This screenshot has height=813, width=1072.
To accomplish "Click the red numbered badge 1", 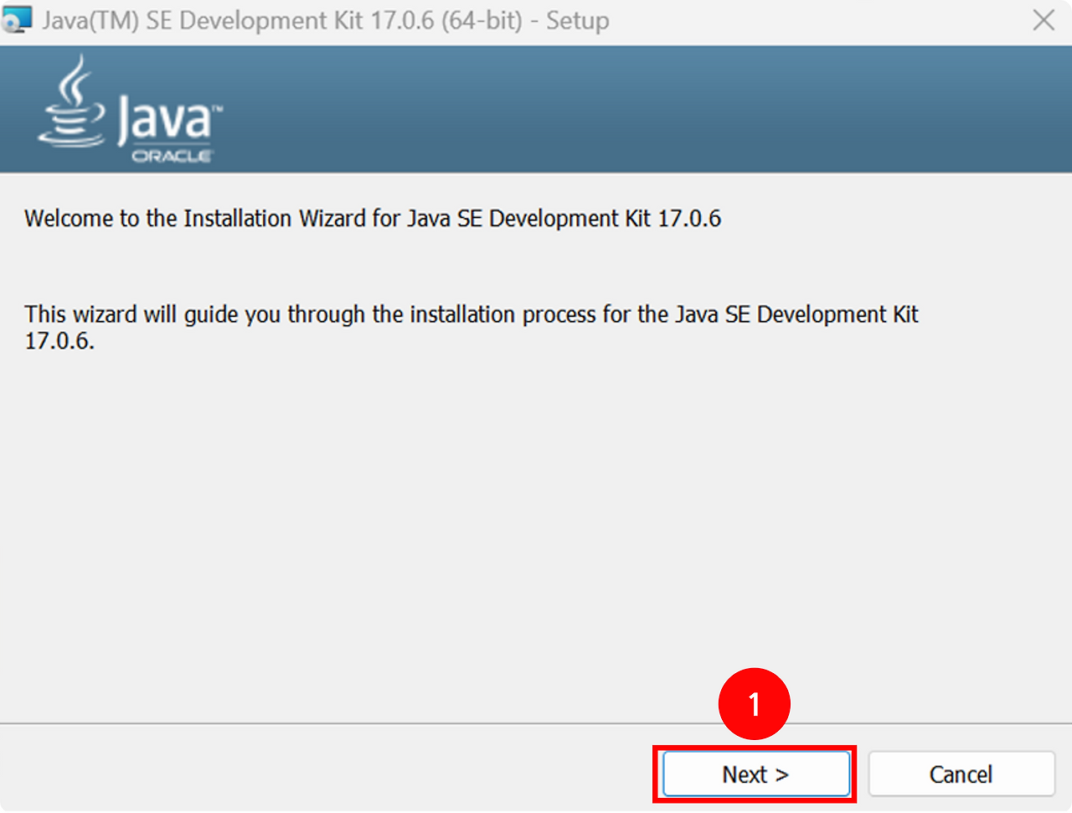I will pos(753,704).
